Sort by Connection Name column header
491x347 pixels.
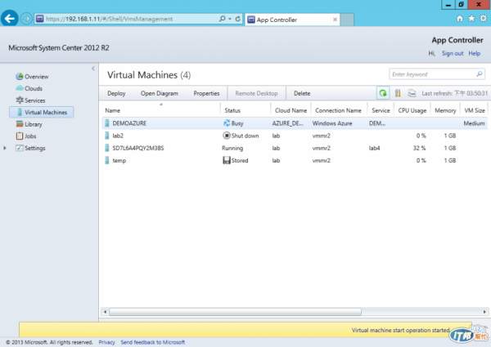tap(338, 110)
